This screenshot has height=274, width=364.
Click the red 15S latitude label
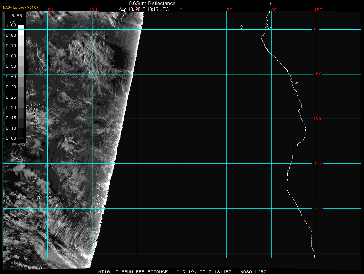point(318,163)
